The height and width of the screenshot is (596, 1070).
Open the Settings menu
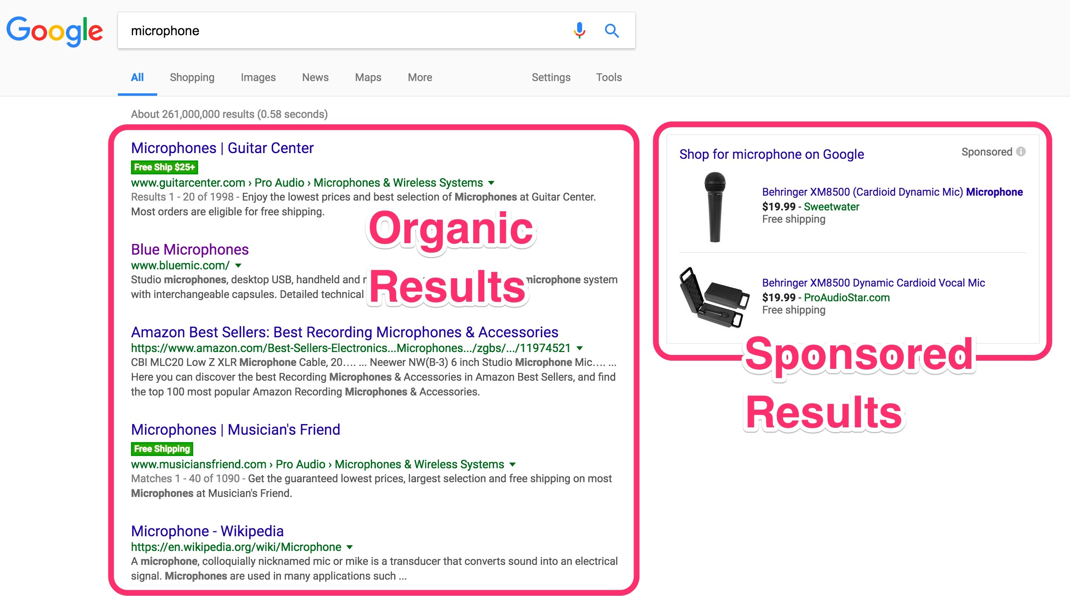pos(551,77)
